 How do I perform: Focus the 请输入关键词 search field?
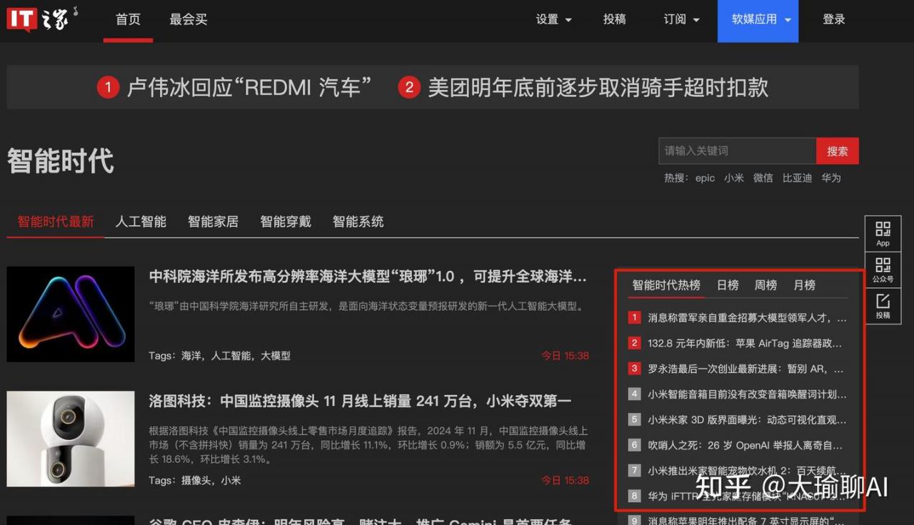tap(738, 151)
